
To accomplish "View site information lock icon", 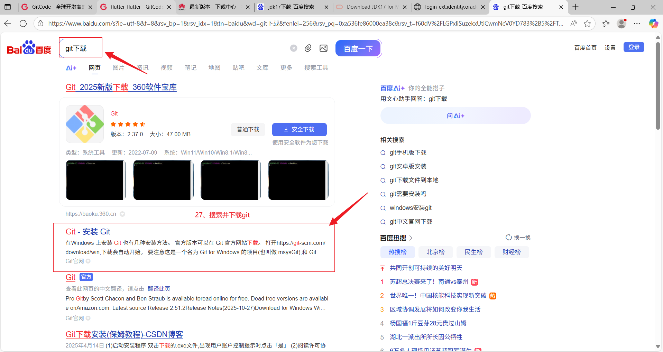I will coord(40,24).
